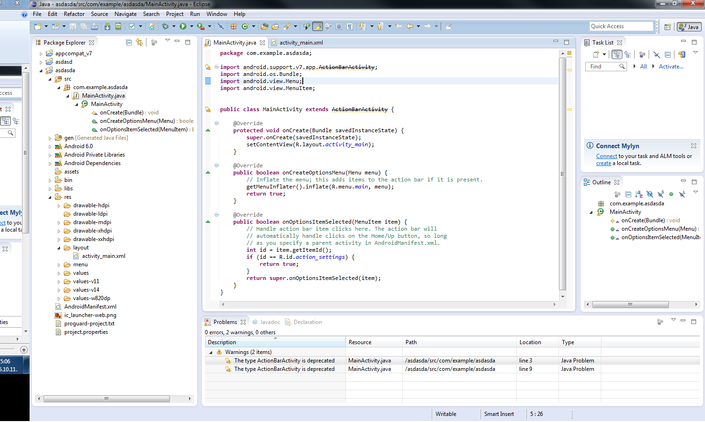Expand the appcompat_v7 project
The height and width of the screenshot is (422, 705).
(41, 54)
